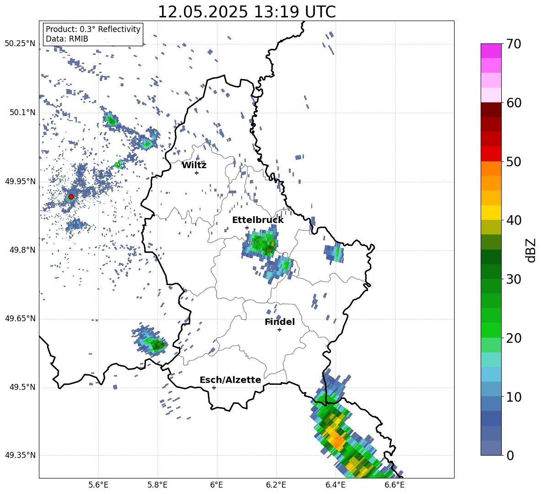Click the colorbar tick label 30

514,279
